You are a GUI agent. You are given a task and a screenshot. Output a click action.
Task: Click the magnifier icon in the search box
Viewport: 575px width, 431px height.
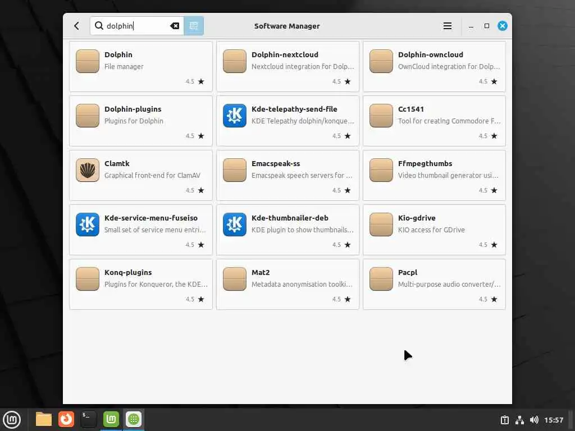pyautogui.click(x=99, y=26)
